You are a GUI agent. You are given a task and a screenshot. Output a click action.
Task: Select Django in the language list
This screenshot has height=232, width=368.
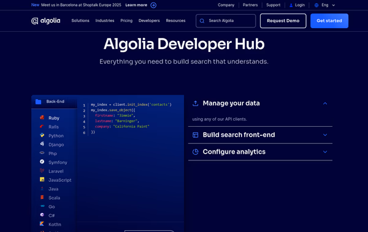click(56, 144)
